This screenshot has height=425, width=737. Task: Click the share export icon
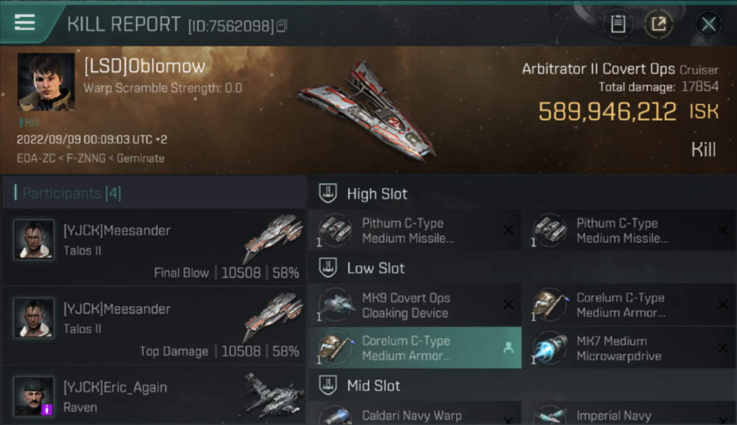pos(659,24)
